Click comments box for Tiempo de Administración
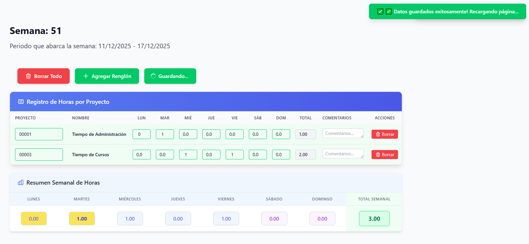The width and height of the screenshot is (529, 244). (x=342, y=133)
